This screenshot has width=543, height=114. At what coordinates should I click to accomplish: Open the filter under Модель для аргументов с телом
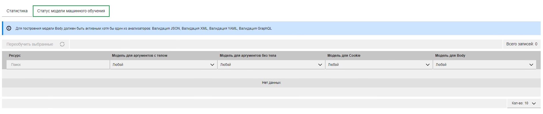pyautogui.click(x=163, y=65)
